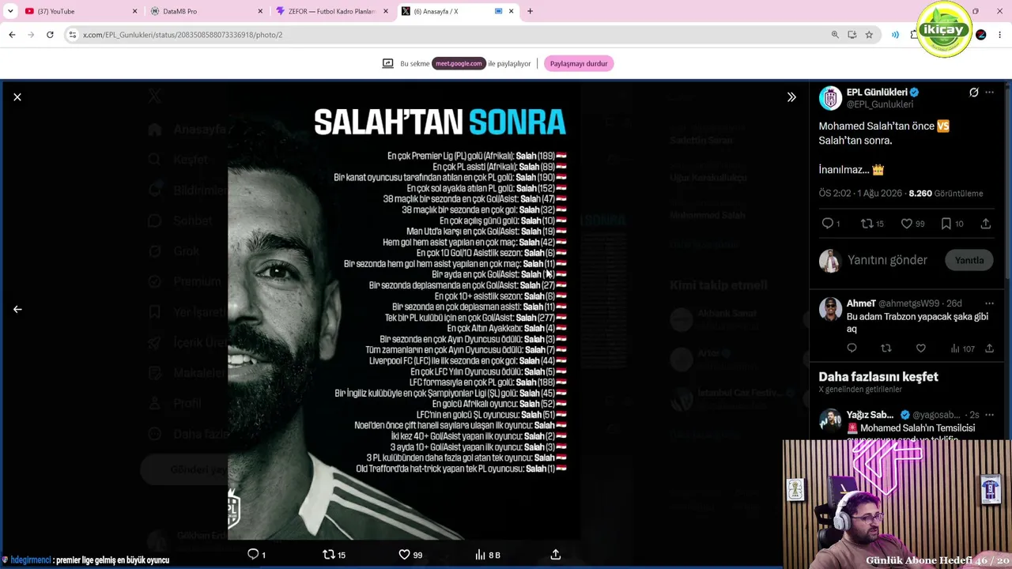The height and width of the screenshot is (569, 1012).
Task: Like the photo using the heart below it
Action: pyautogui.click(x=404, y=555)
